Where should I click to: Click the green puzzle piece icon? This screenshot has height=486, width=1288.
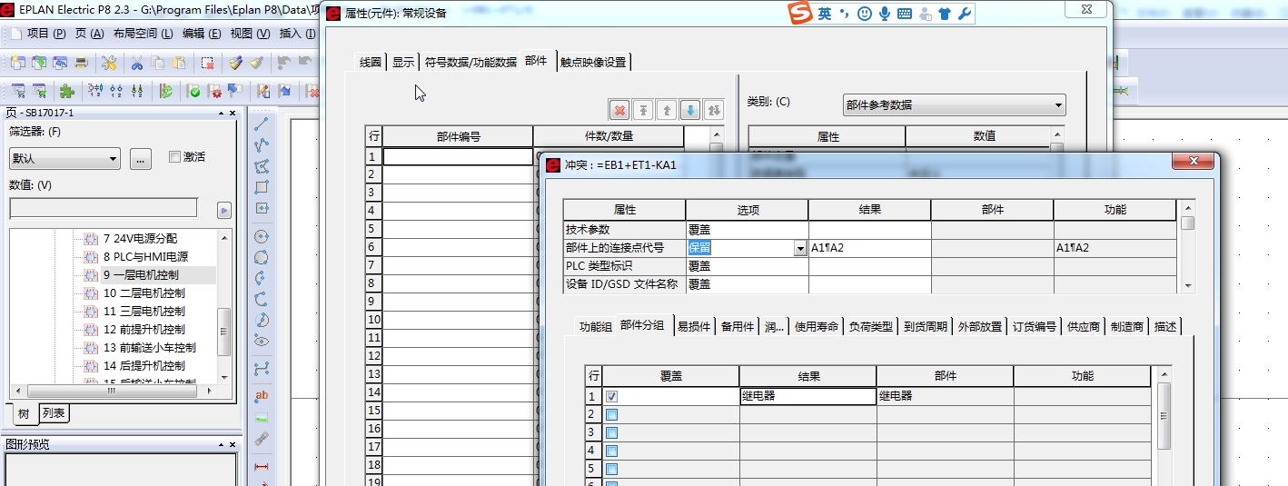point(66,91)
